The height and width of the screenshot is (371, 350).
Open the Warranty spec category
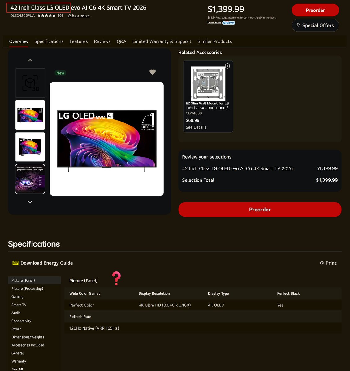tap(19, 361)
